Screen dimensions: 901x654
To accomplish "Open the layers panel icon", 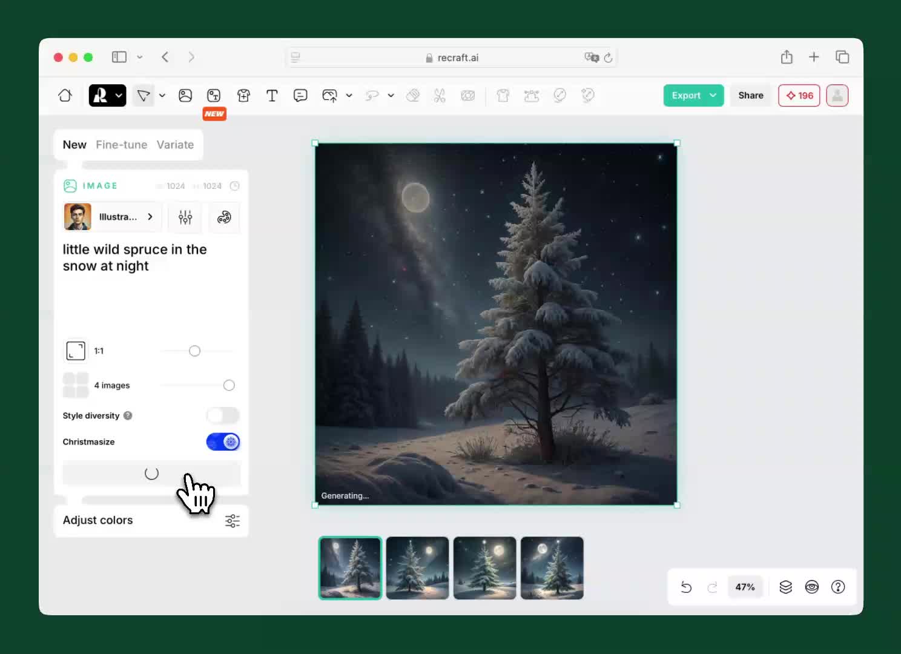I will [785, 587].
